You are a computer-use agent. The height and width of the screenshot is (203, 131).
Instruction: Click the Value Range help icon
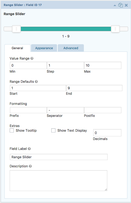pyautogui.click(x=32, y=59)
